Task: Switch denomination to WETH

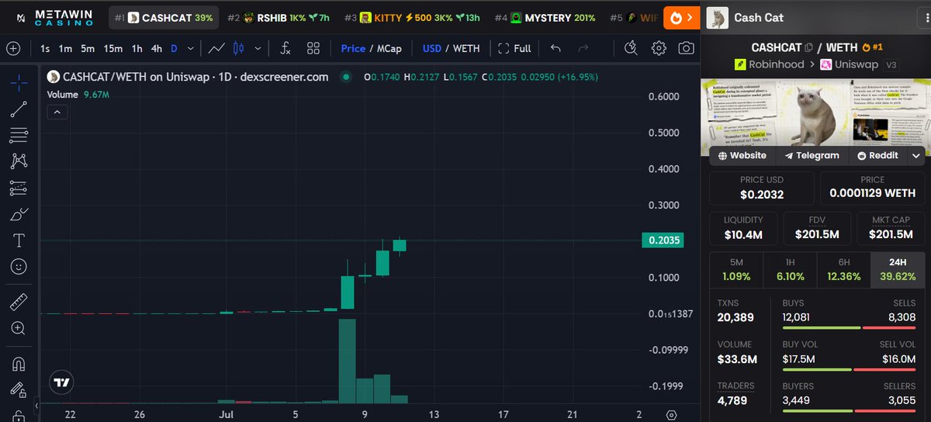Action: tap(466, 48)
